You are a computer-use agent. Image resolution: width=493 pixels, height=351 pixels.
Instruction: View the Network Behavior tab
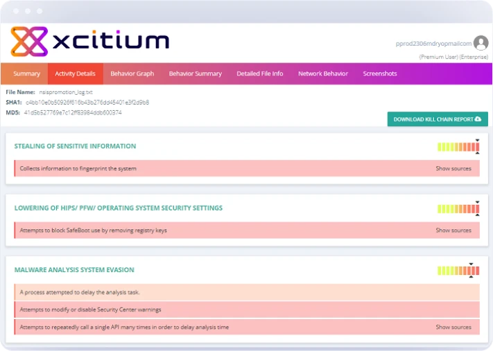pyautogui.click(x=323, y=74)
